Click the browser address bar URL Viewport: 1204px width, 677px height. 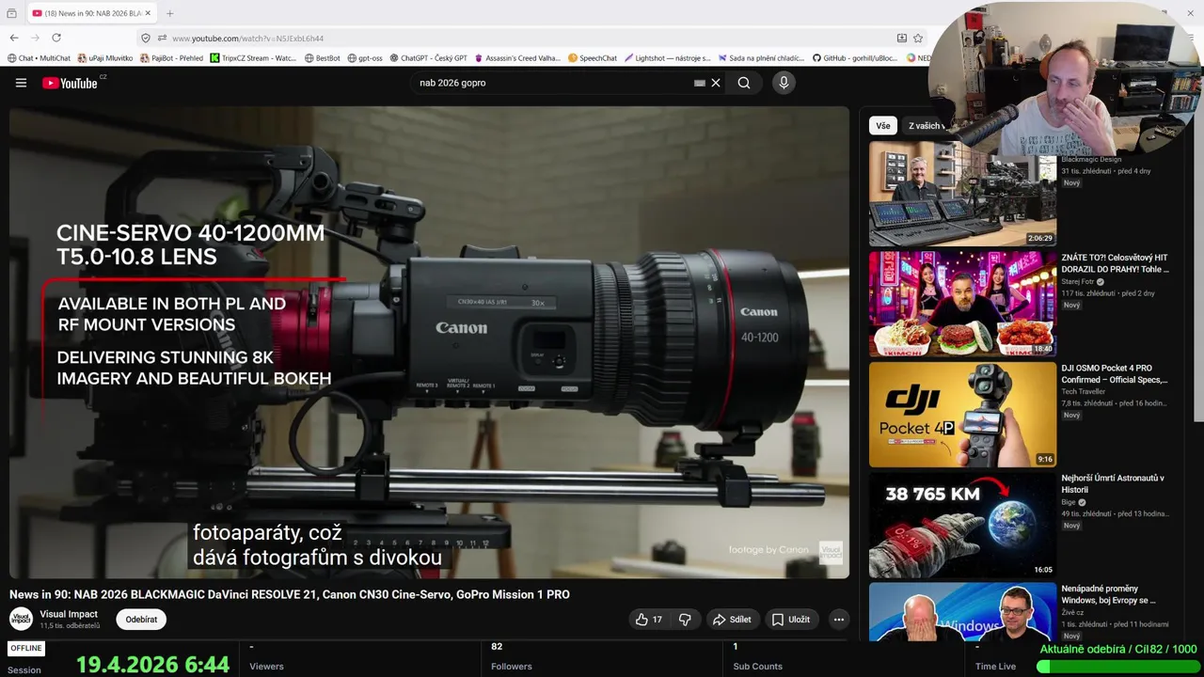pyautogui.click(x=247, y=39)
